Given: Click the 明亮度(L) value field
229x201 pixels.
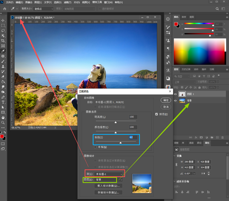Looking at the screenshot, I should pyautogui.click(x=133, y=117).
